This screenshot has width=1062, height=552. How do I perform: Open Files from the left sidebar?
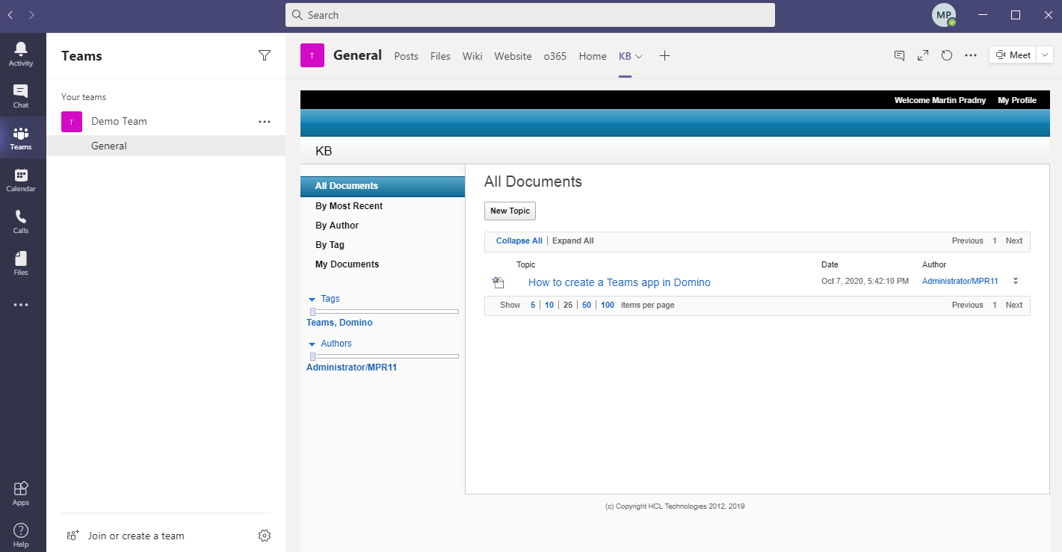click(x=20, y=261)
